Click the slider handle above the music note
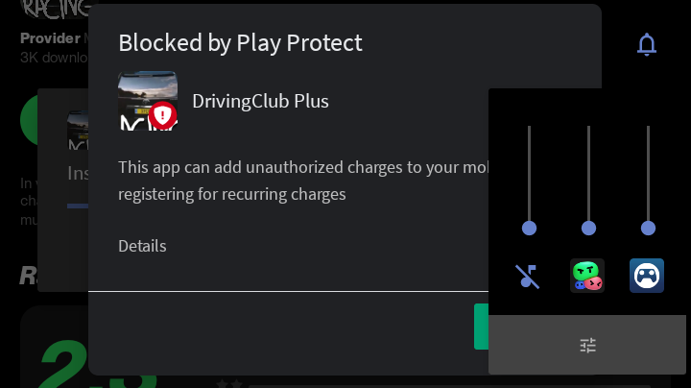 point(529,229)
